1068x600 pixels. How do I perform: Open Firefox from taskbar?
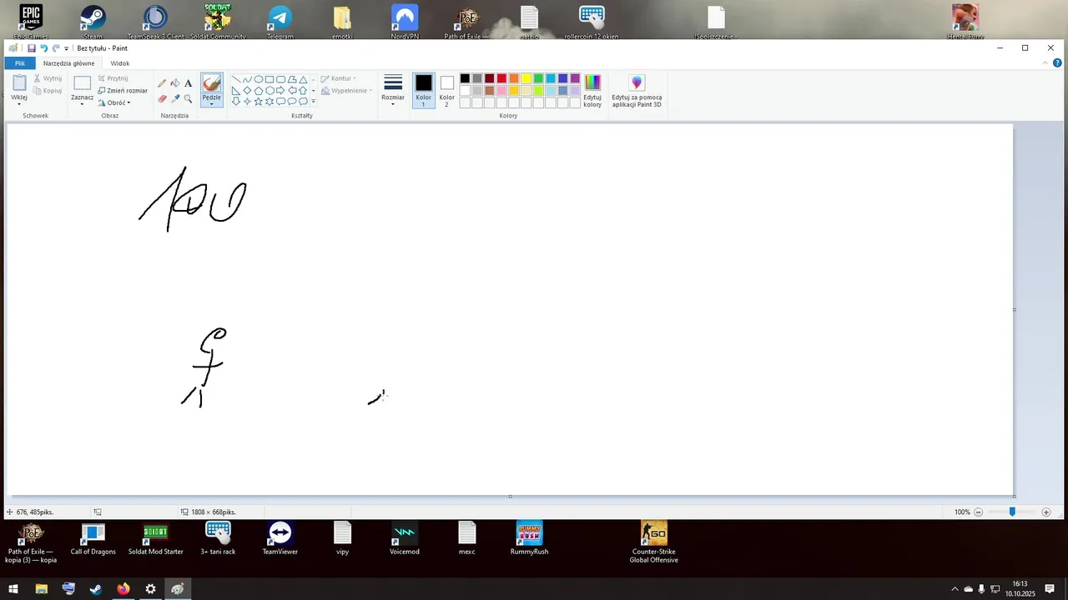click(123, 589)
